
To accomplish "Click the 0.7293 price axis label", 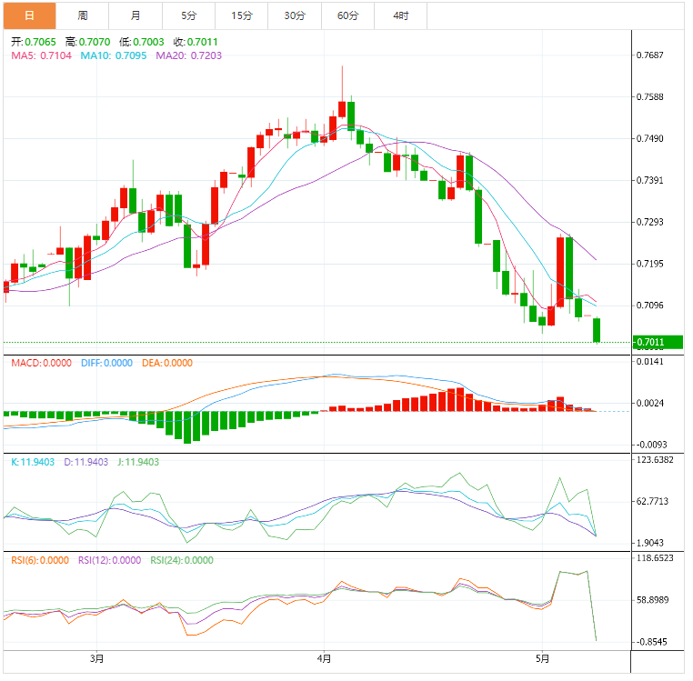I will (x=649, y=222).
